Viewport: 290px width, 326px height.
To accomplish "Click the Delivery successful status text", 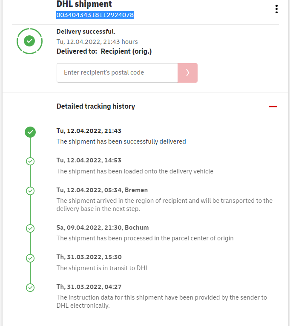I will [x=86, y=32].
